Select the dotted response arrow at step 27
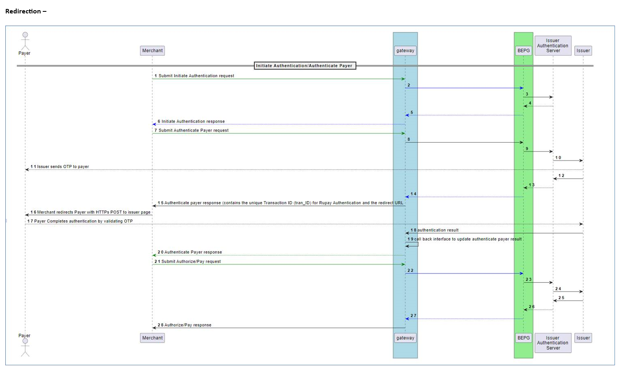Image resolution: width=628 pixels, height=373 pixels. coord(464,318)
